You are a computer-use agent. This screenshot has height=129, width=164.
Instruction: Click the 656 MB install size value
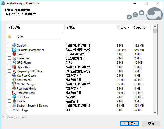pyautogui.click(x=139, y=50)
